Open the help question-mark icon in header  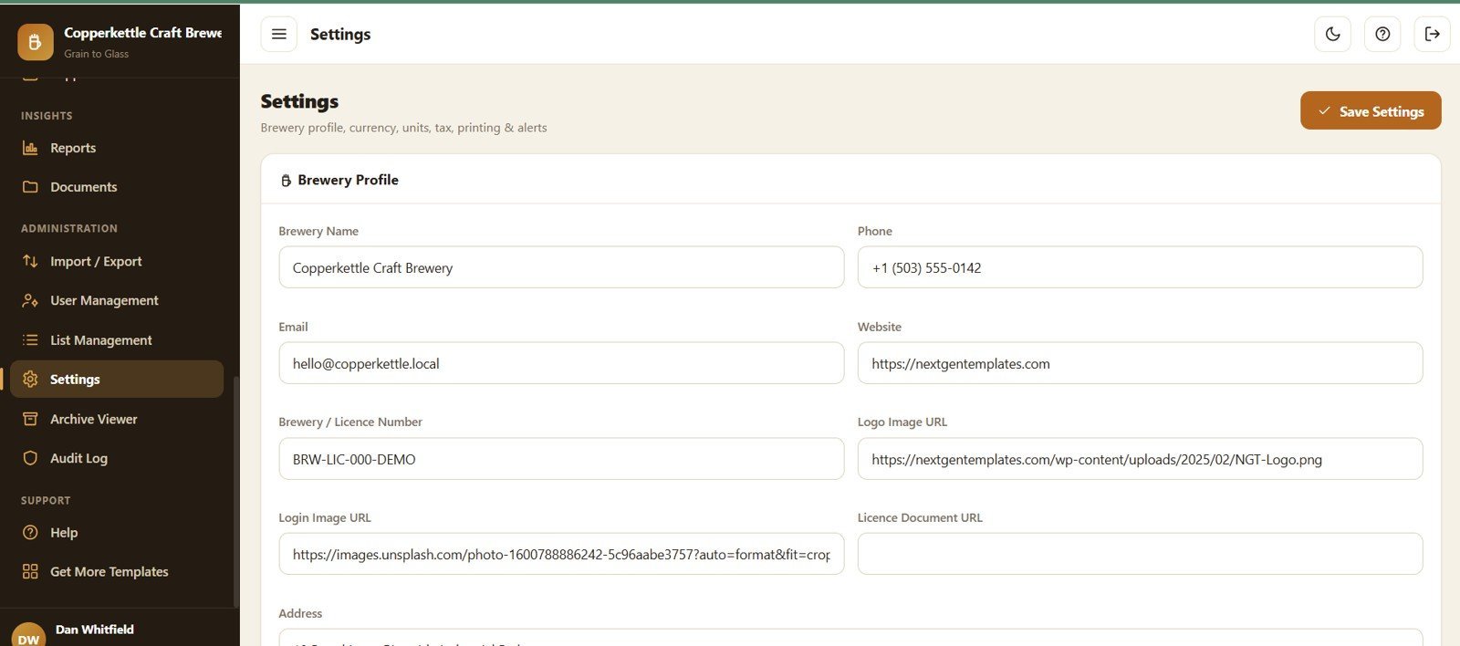[1382, 34]
